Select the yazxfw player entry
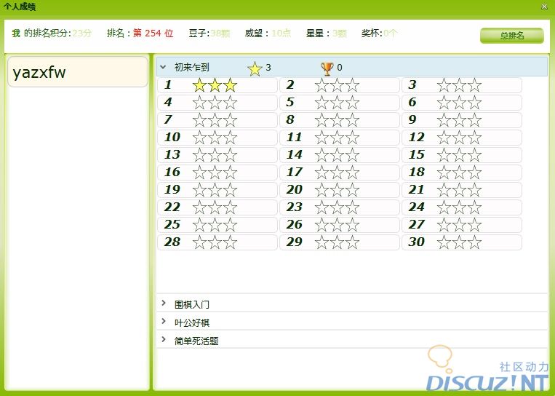 pos(77,72)
